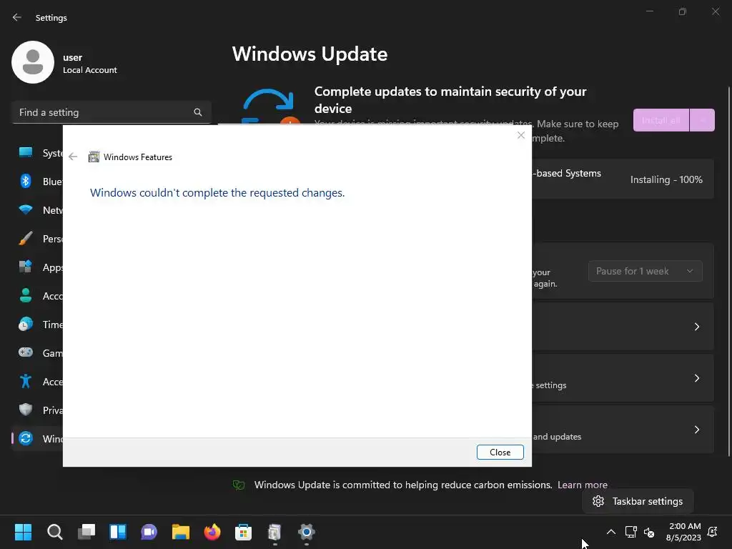
Task: Close the Windows Features error dialog
Action: pyautogui.click(x=500, y=452)
